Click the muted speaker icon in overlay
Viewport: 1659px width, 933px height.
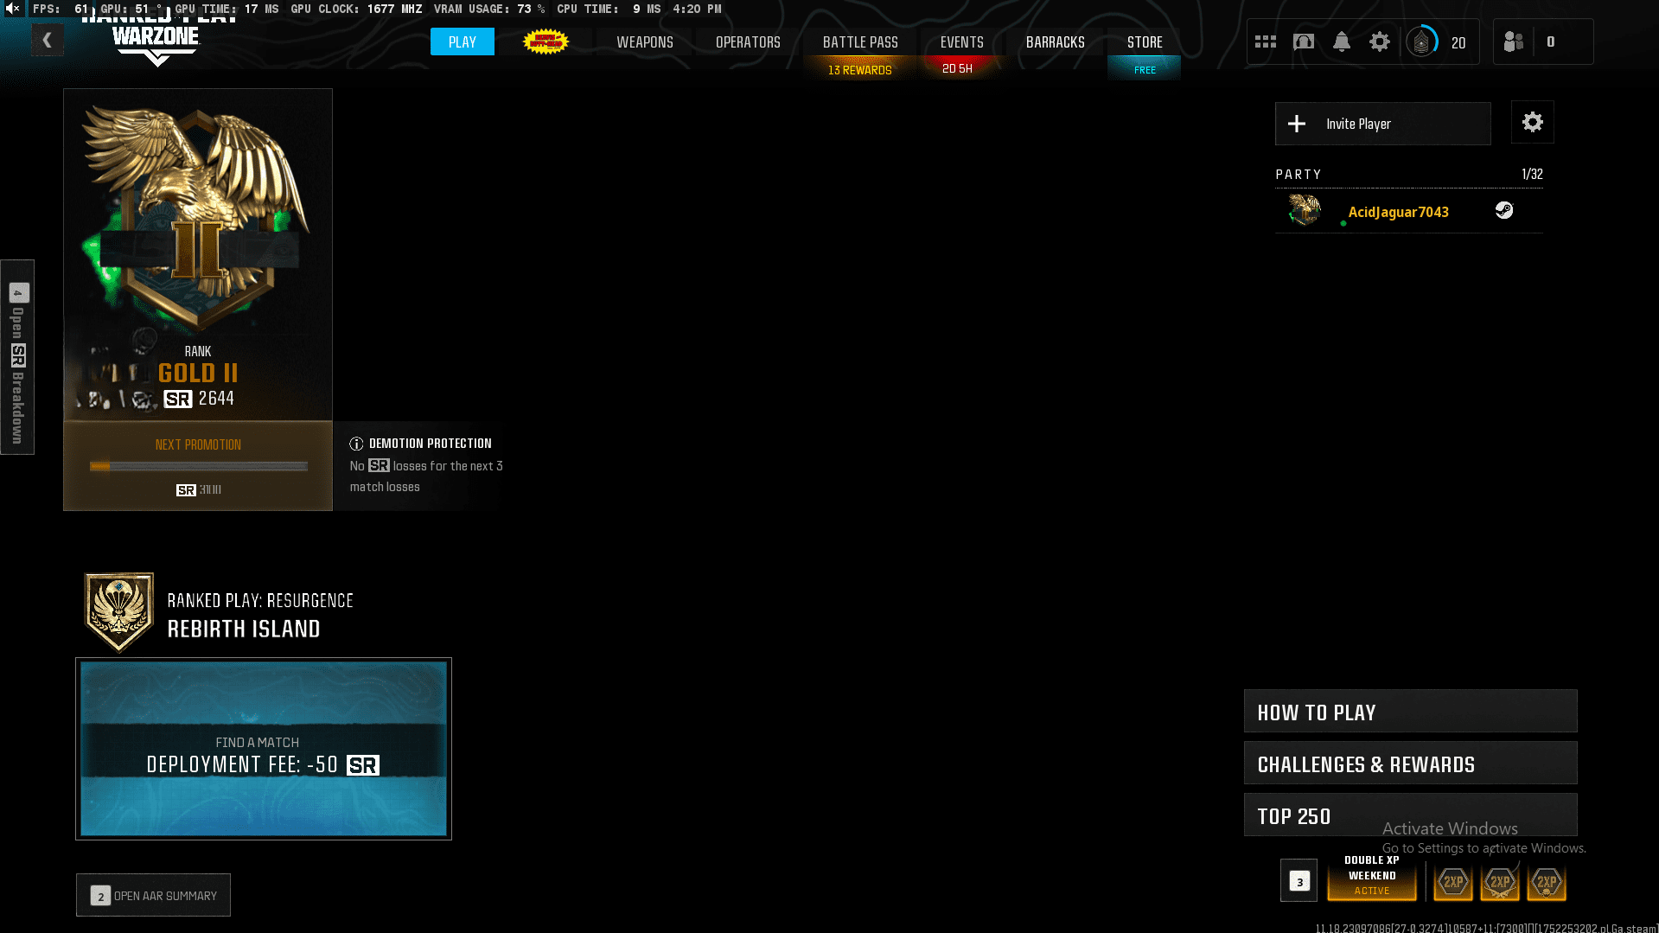point(13,9)
